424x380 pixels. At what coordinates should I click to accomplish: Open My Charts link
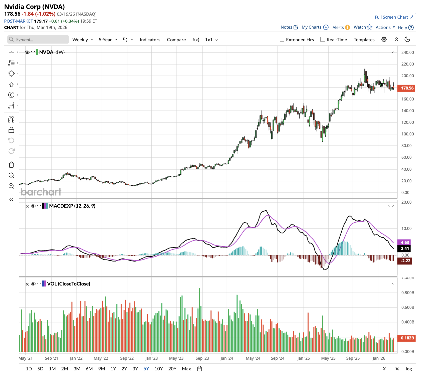tap(315, 27)
